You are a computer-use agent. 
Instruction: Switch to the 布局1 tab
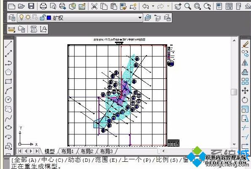point(67,151)
